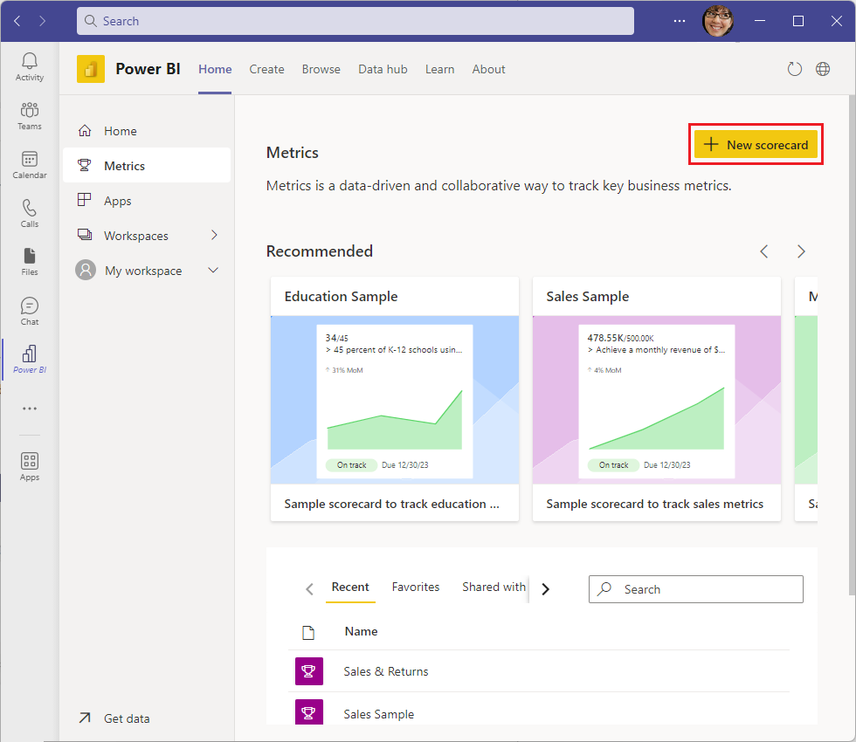Switch to the Browse tab
The image size is (856, 742).
[x=321, y=69]
